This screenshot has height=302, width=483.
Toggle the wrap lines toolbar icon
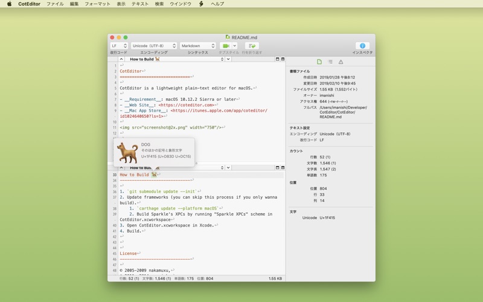pyautogui.click(x=252, y=46)
